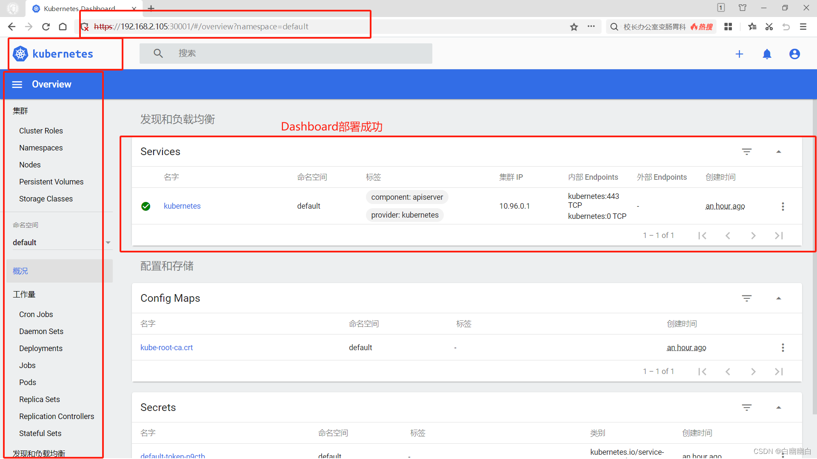
Task: Open the default namespace dropdown
Action: coord(62,243)
